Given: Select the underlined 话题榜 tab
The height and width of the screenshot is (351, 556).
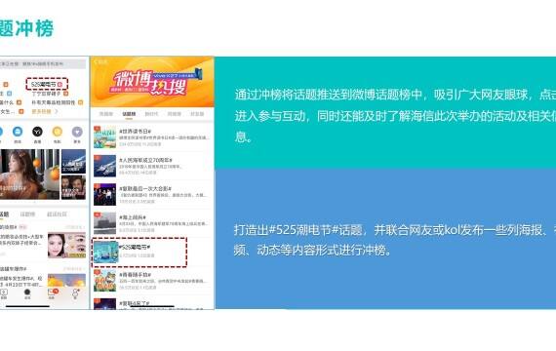Looking at the screenshot, I should click(x=129, y=114).
